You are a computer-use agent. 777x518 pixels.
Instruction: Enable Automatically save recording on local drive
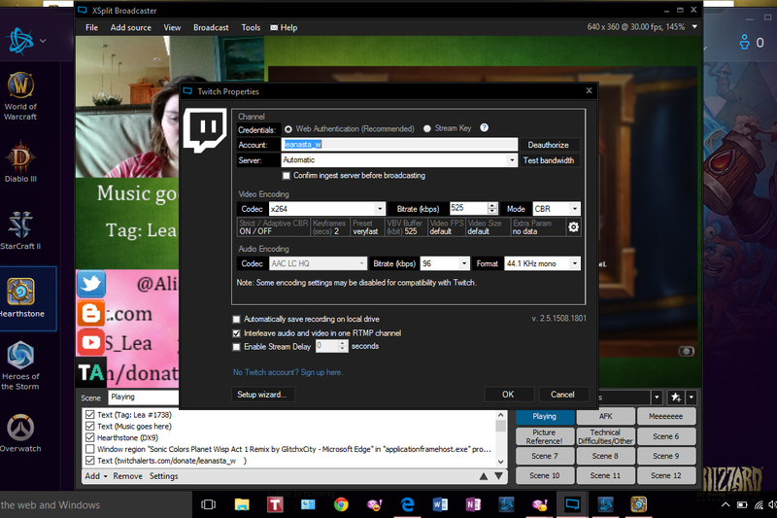[236, 319]
